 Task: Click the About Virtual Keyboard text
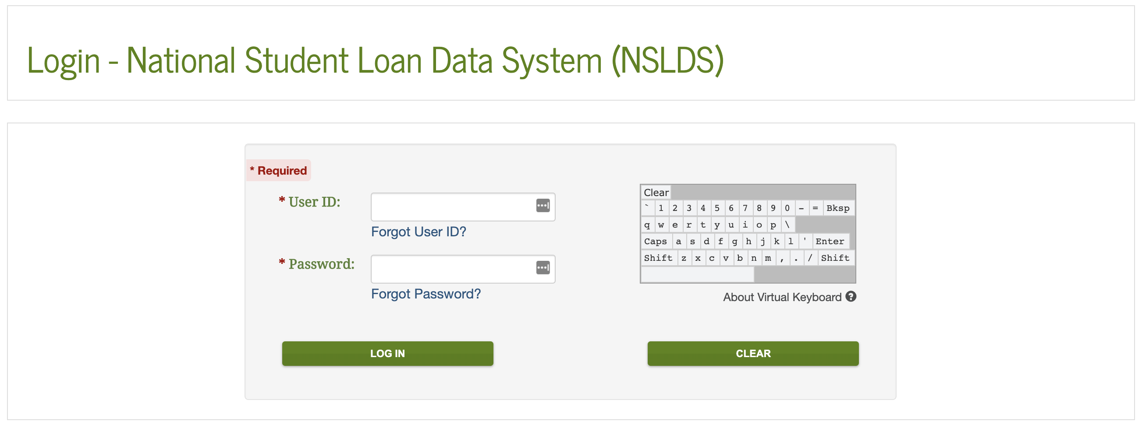[782, 297]
